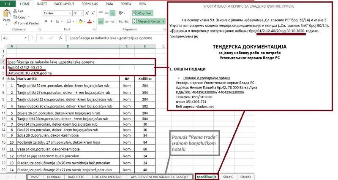Switch to the REVIEW ribbon tab
The width and height of the screenshot is (338, 180).
coord(126,4)
